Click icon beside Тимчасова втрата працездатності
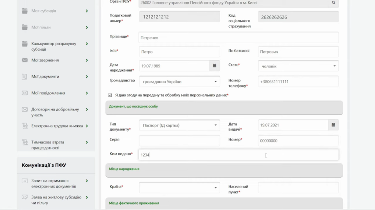The height and width of the screenshot is (210, 375). pyautogui.click(x=25, y=142)
